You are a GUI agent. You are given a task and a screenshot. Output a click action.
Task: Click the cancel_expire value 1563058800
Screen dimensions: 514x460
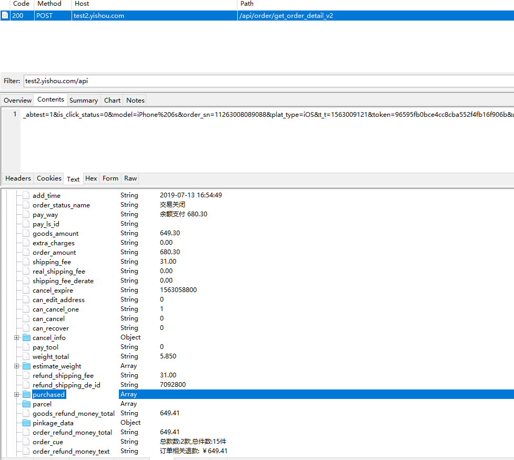tap(178, 290)
